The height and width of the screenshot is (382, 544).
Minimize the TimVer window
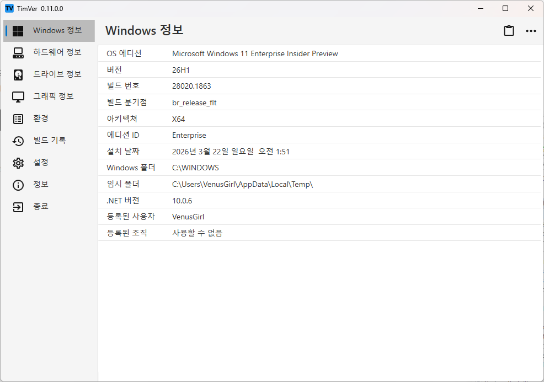point(481,8)
